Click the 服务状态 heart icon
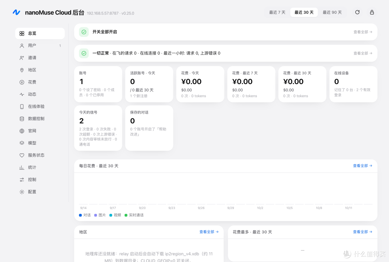Viewport: 389px width, 262px height. click(22, 155)
